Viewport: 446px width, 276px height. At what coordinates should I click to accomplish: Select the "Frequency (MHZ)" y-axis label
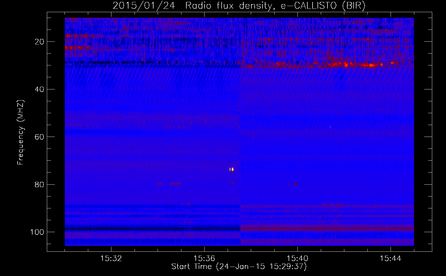click(x=21, y=132)
